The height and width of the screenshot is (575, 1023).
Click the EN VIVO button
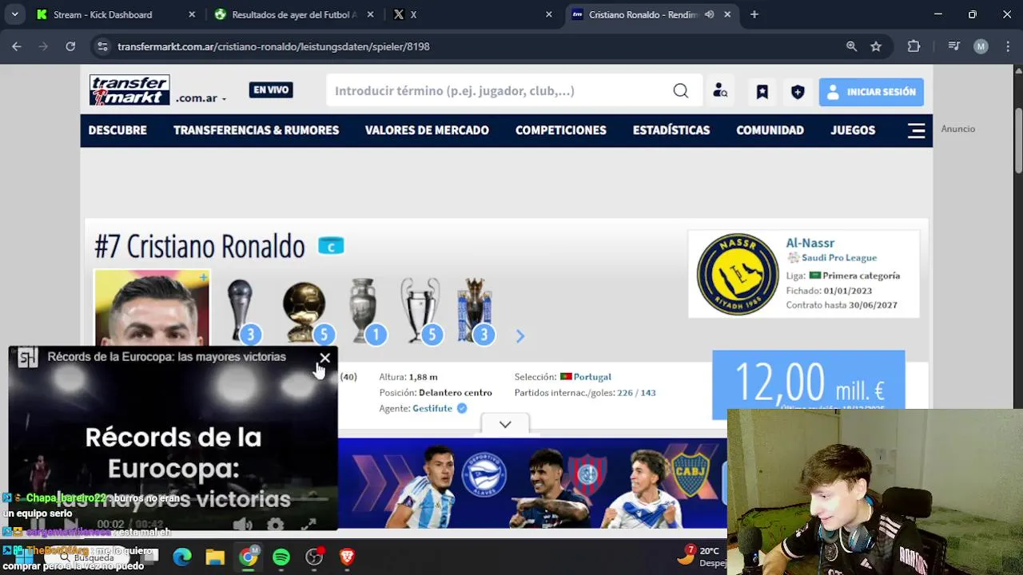pyautogui.click(x=271, y=90)
